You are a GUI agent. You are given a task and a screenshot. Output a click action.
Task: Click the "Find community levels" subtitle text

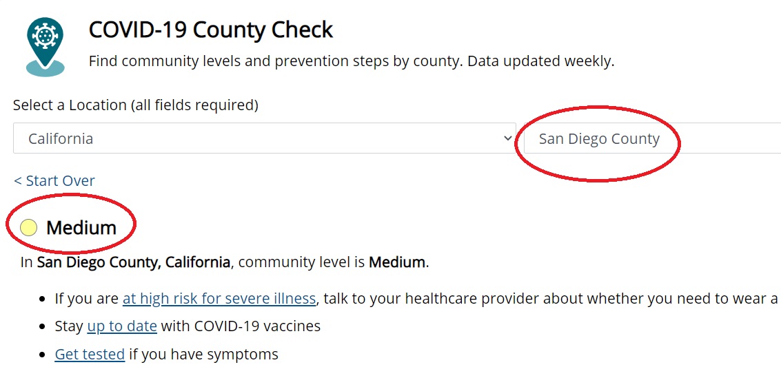(x=276, y=61)
